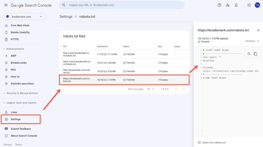Image resolution: width=263 pixels, height=147 pixels.
Task: Open Mobile Usability report
Action: tap(20, 32)
